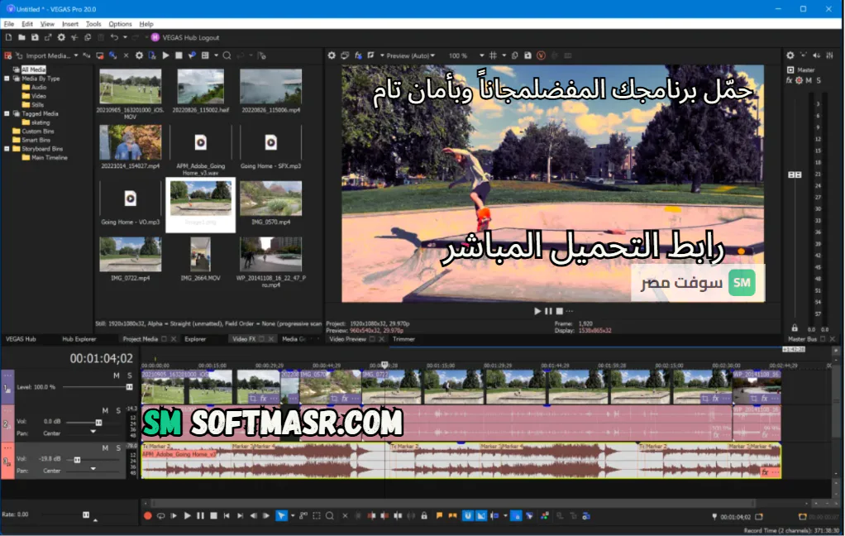Click the red Record button in transport bar
The height and width of the screenshot is (536, 845).
pos(148,516)
